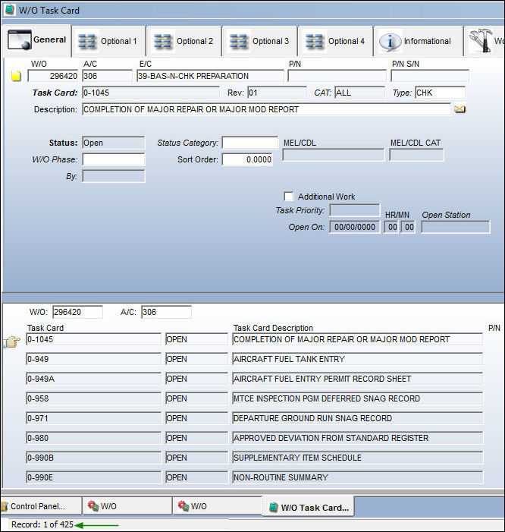Click the top A/C field showing 306
The image size is (505, 532).
pos(107,76)
